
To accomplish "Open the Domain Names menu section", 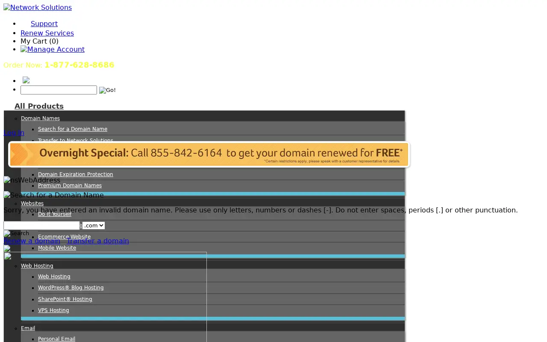I will tap(40, 118).
